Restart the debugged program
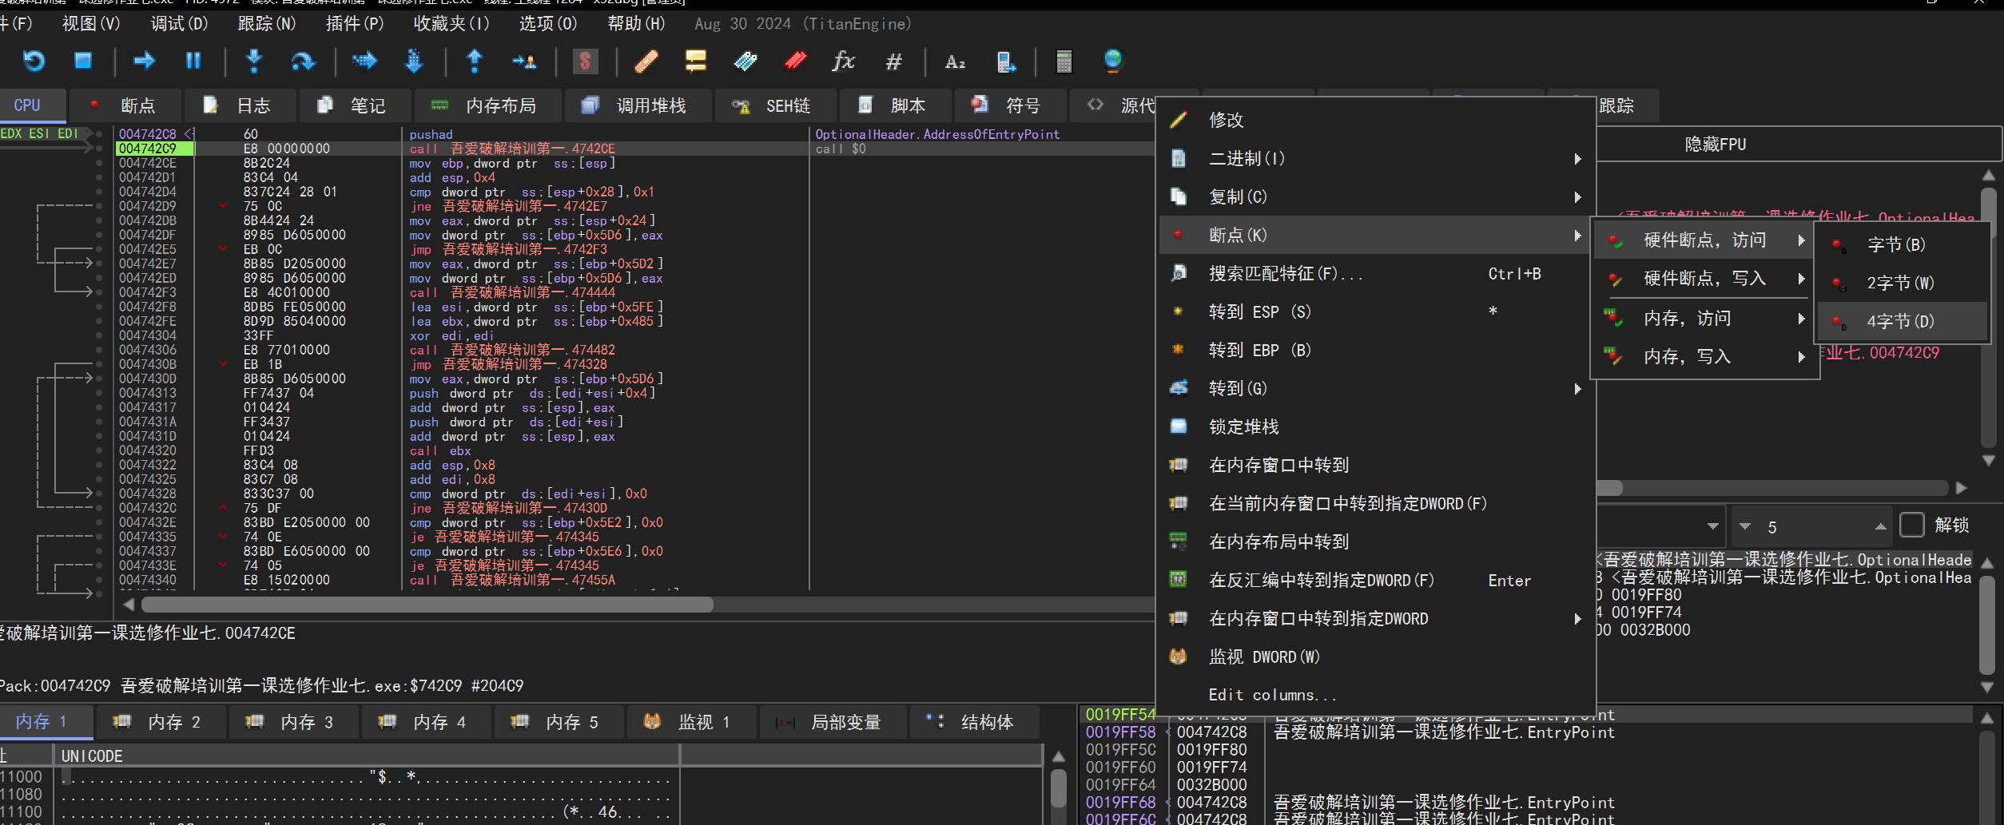The height and width of the screenshot is (825, 2004). [x=34, y=61]
